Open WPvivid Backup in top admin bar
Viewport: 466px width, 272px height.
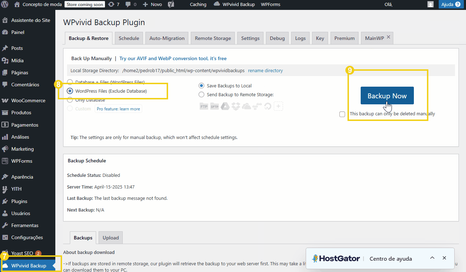pos(234,4)
